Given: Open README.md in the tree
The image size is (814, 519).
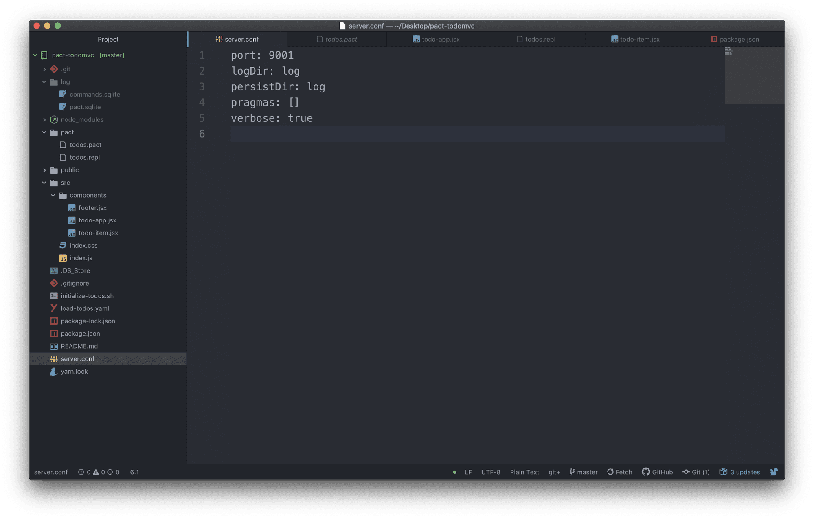Looking at the screenshot, I should 79,346.
